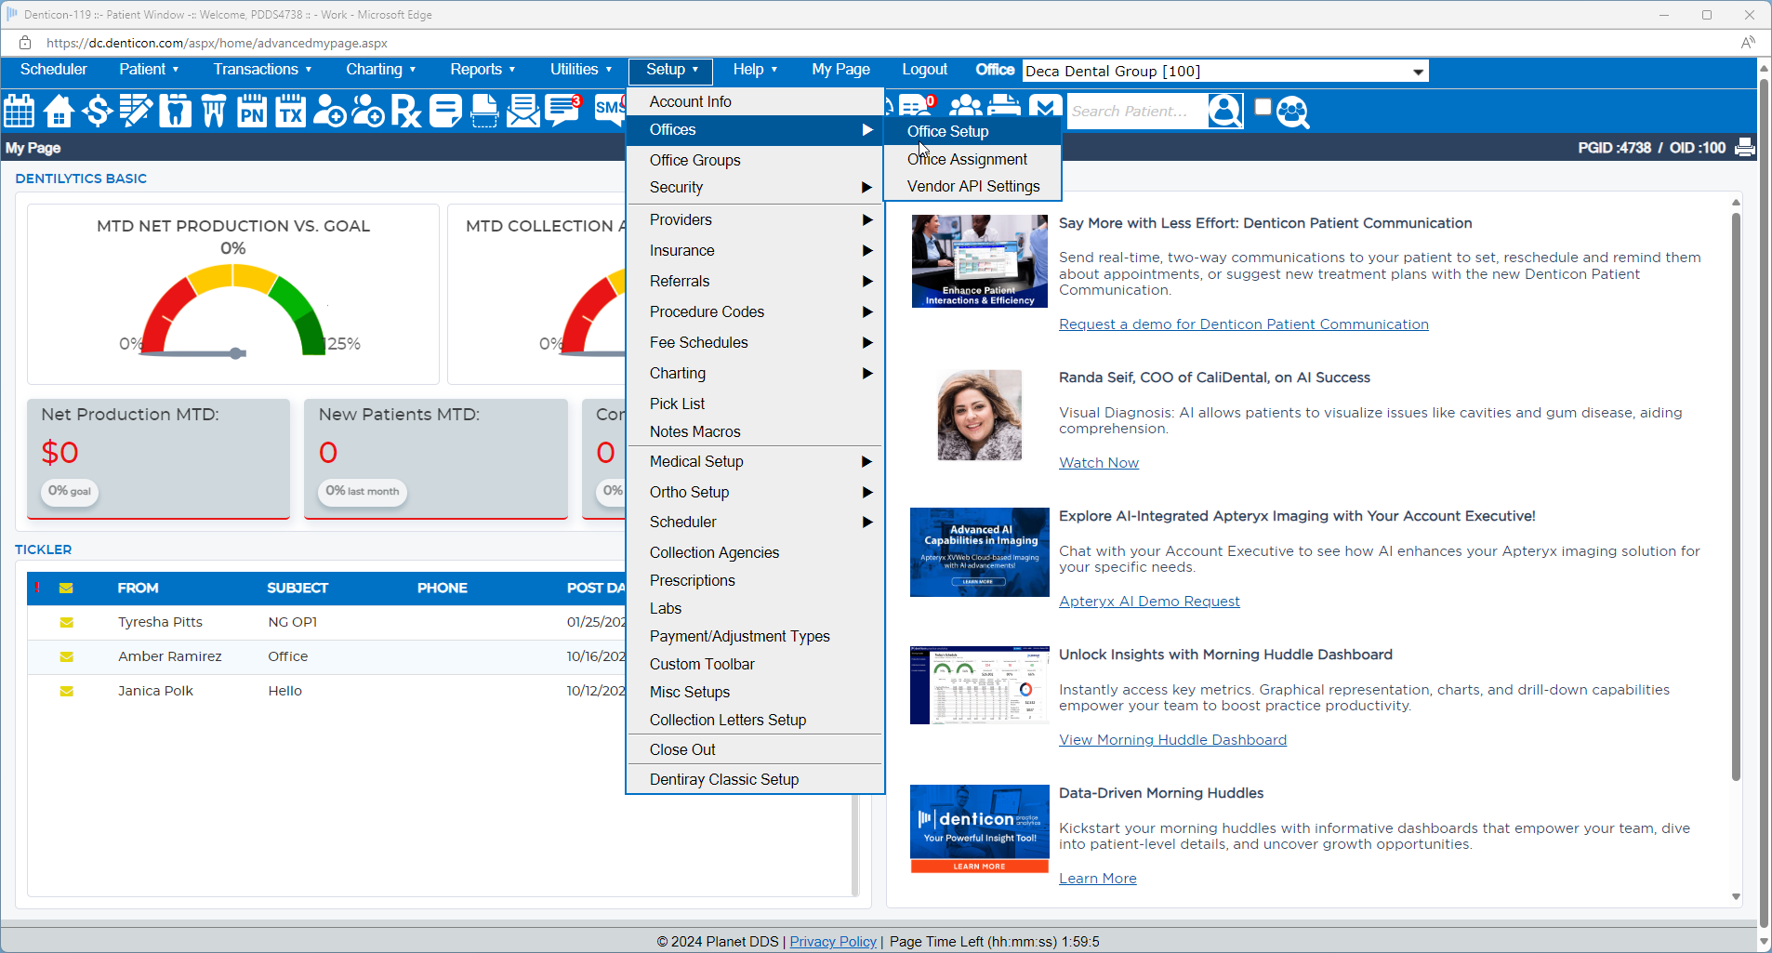Expand the Transactions menu dropdown
1772x953 pixels.
point(262,70)
